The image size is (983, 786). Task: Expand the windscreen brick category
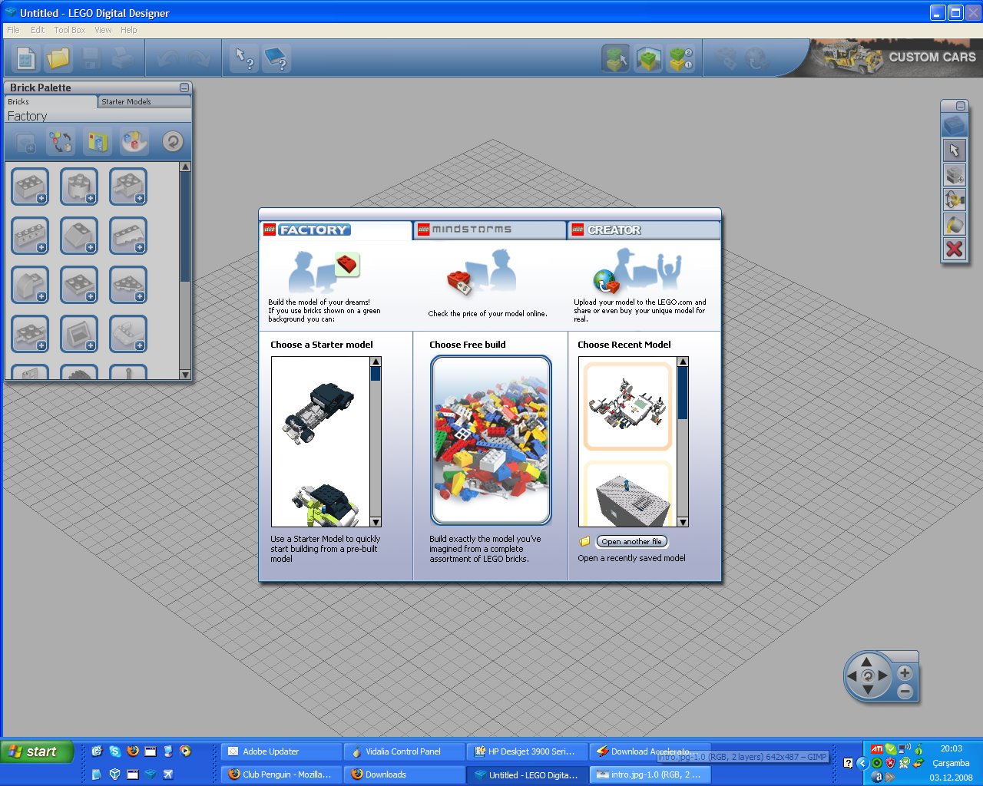(79, 334)
